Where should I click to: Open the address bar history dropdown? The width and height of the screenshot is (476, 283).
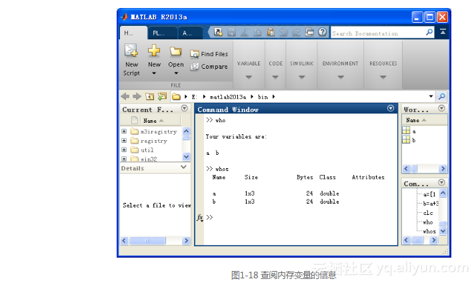point(431,97)
